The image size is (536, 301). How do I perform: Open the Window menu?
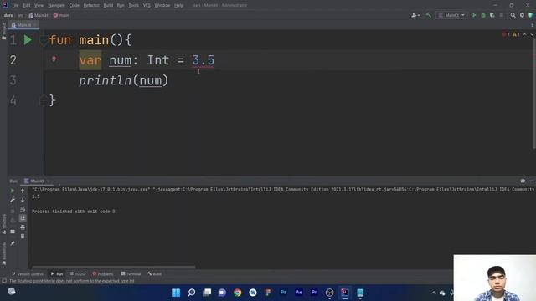click(162, 6)
